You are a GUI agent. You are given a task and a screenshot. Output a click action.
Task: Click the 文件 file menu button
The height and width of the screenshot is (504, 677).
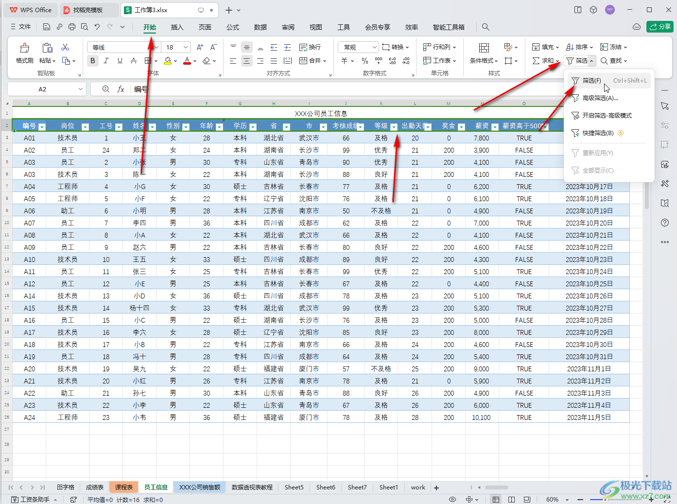(x=20, y=27)
